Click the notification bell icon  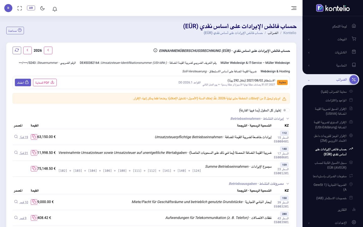pos(55,9)
